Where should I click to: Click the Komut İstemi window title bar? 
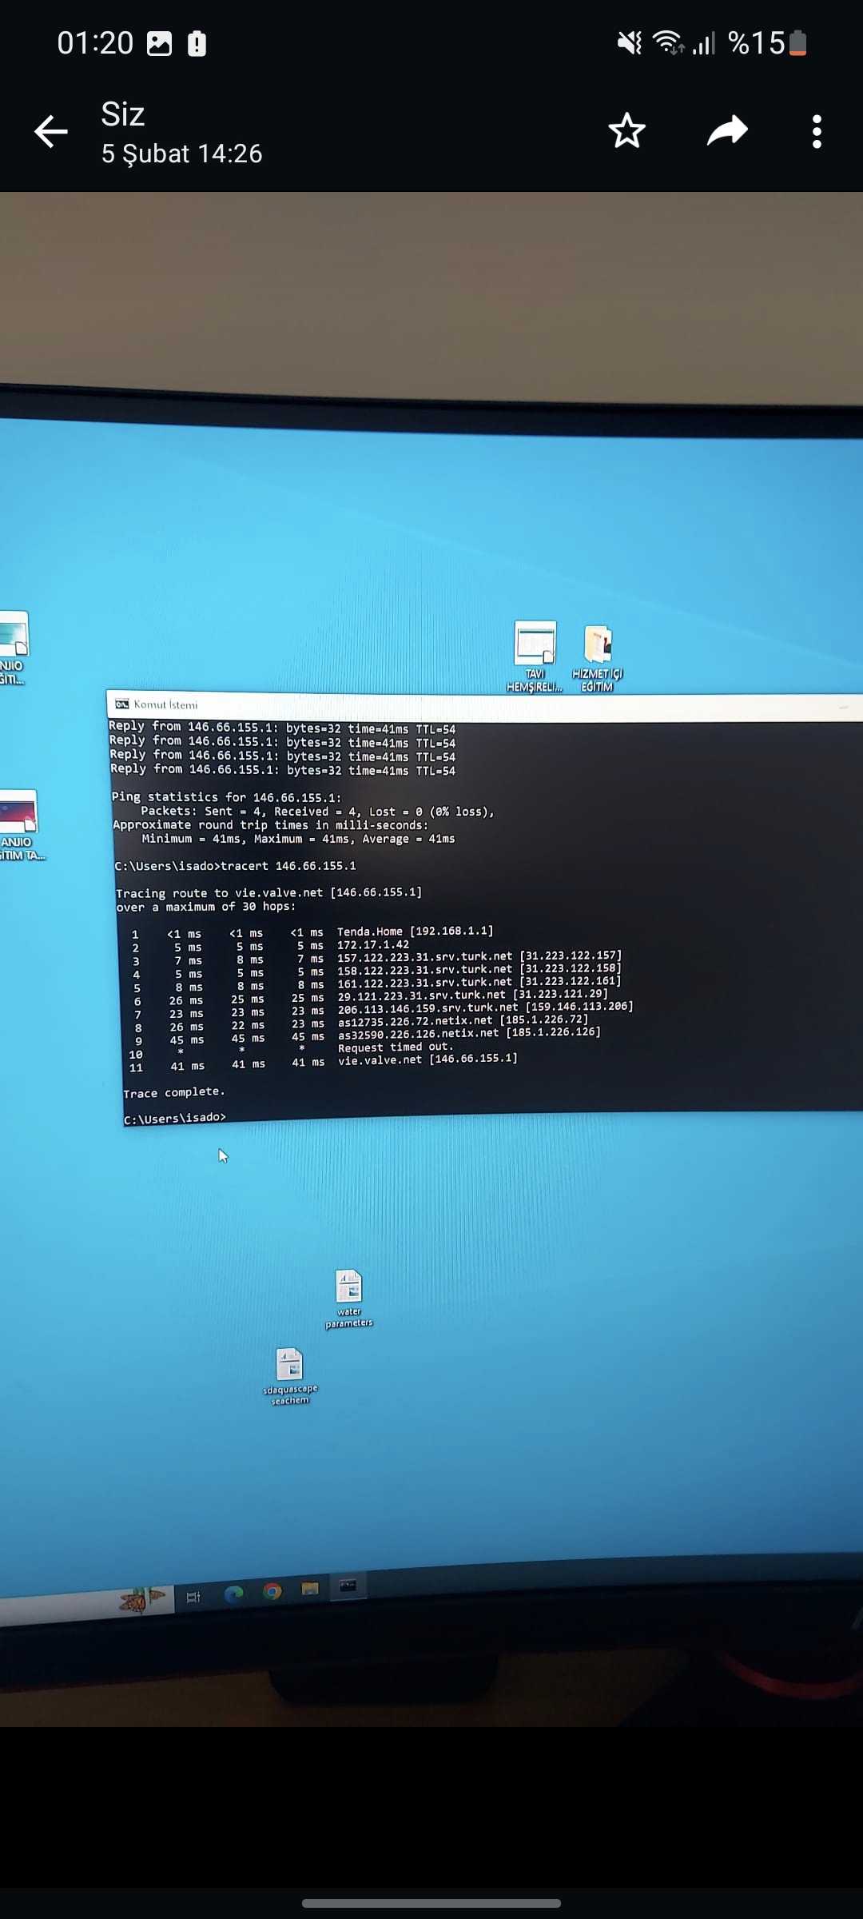coord(484,707)
